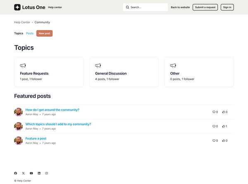Screen dimensions: 248x184
Task: Open 'Which topics should I add to my community?'
Action: coord(58,124)
